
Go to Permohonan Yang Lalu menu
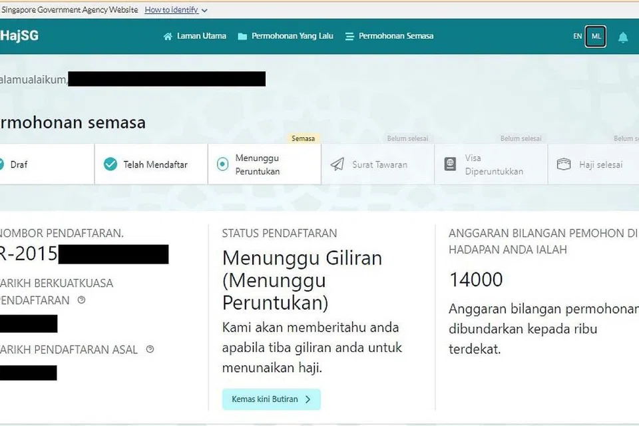[x=292, y=36]
